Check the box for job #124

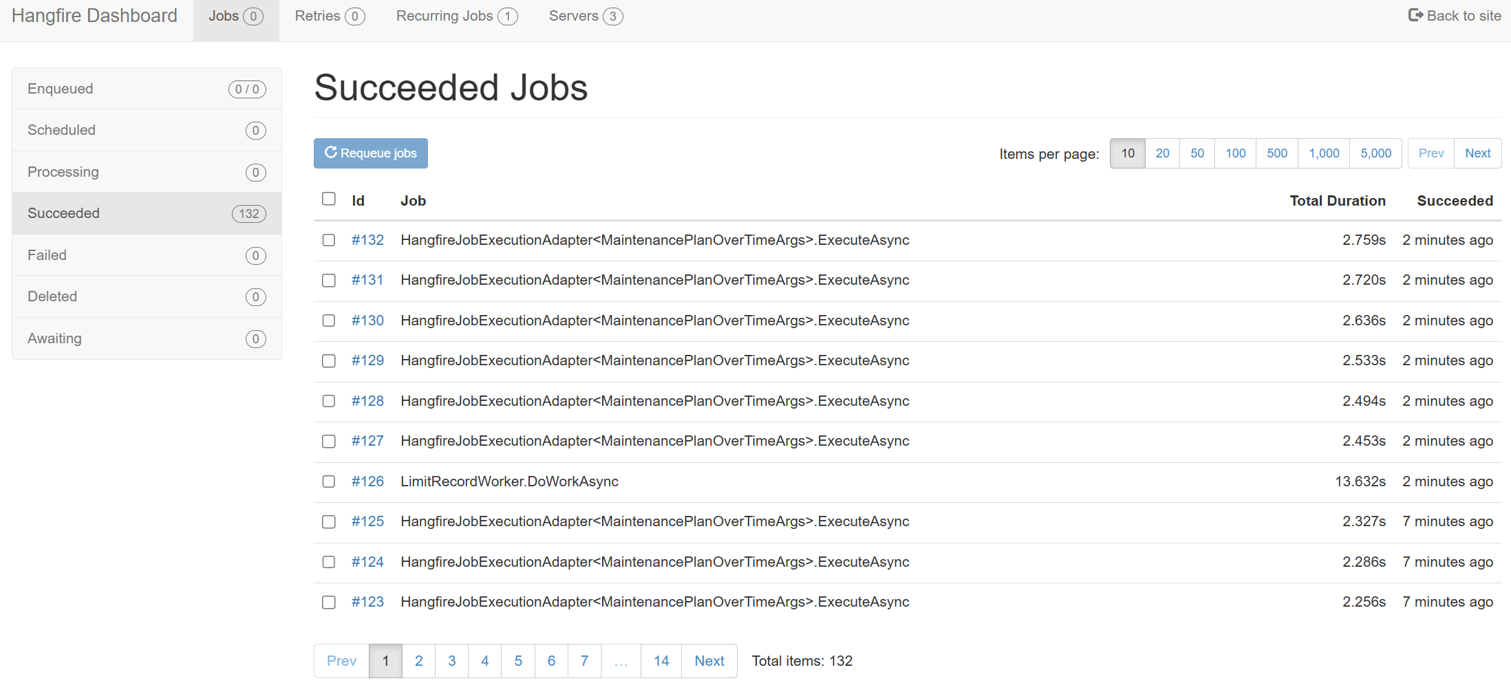coord(329,562)
